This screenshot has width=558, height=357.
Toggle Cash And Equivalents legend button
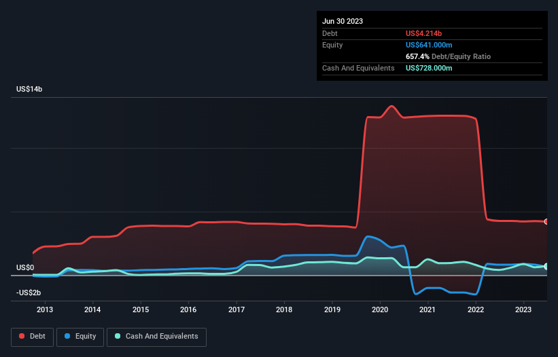pyautogui.click(x=156, y=337)
